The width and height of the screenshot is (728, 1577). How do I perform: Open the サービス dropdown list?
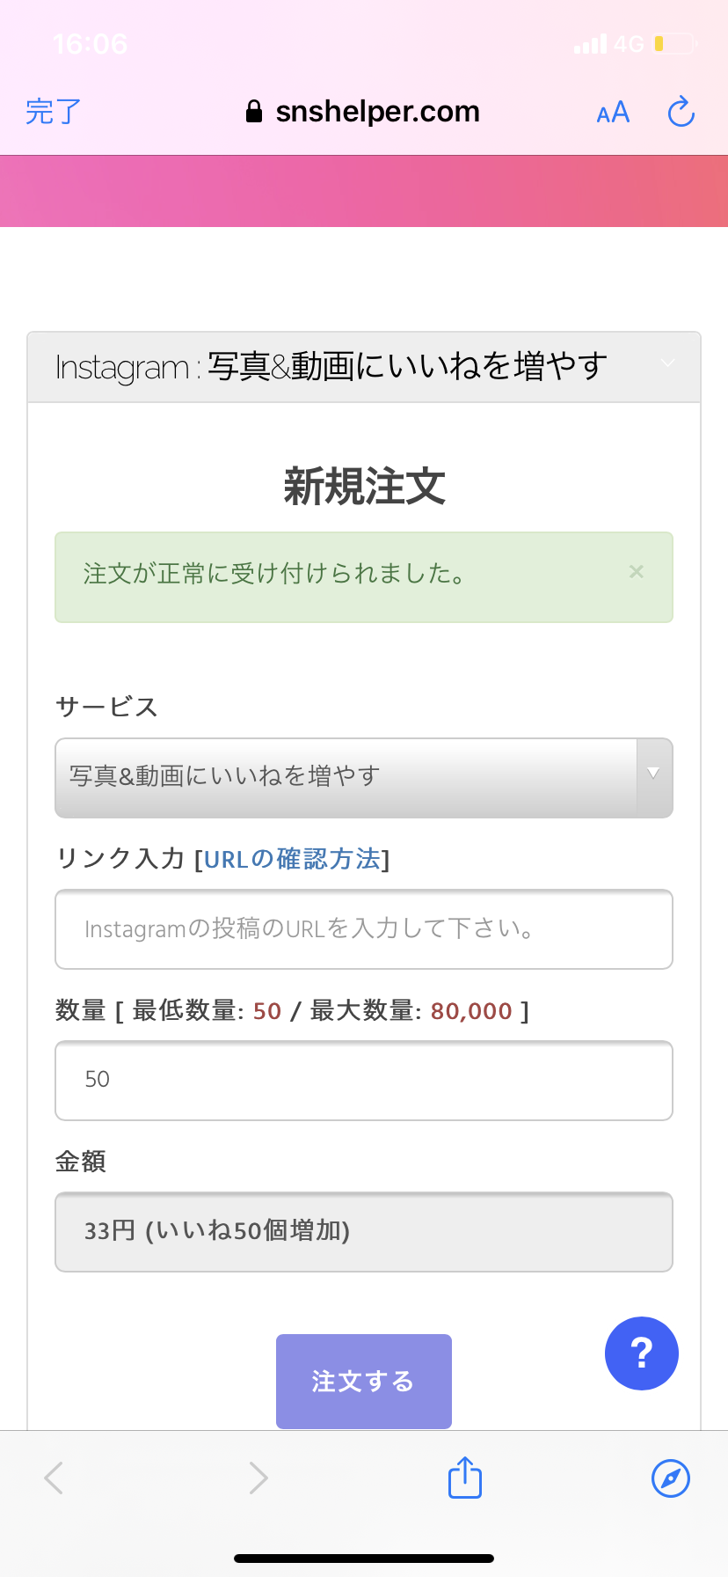[x=364, y=778]
